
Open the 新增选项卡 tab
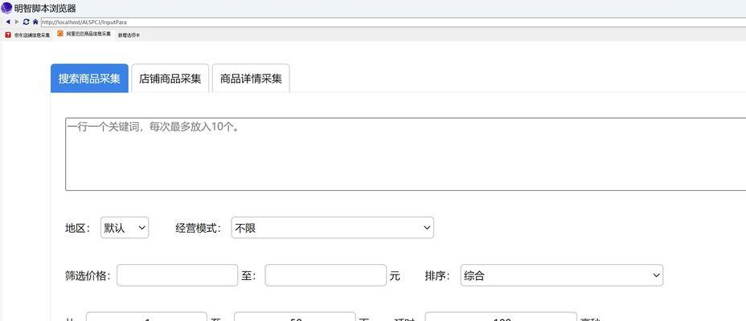(129, 35)
